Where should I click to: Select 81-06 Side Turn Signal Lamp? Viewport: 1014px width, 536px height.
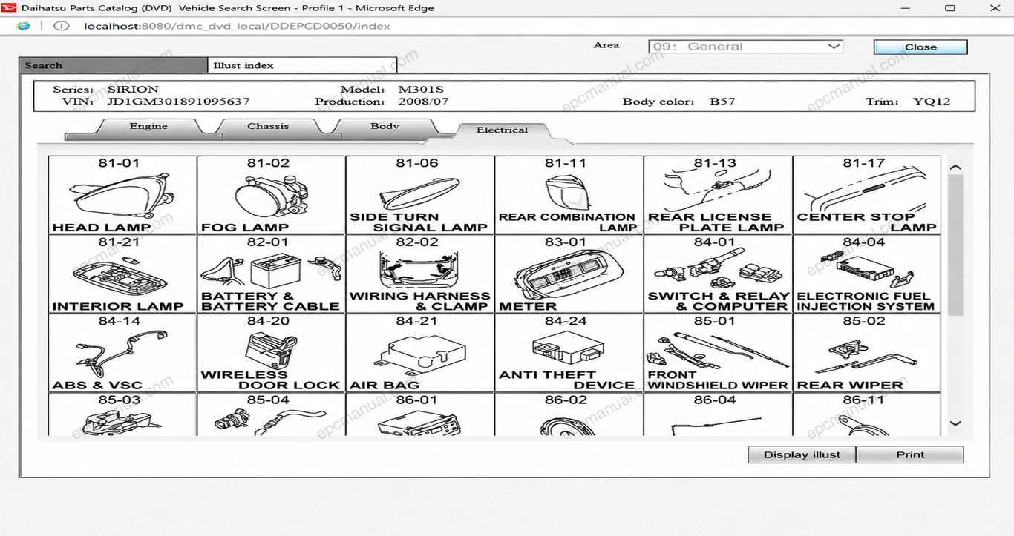[x=420, y=195]
